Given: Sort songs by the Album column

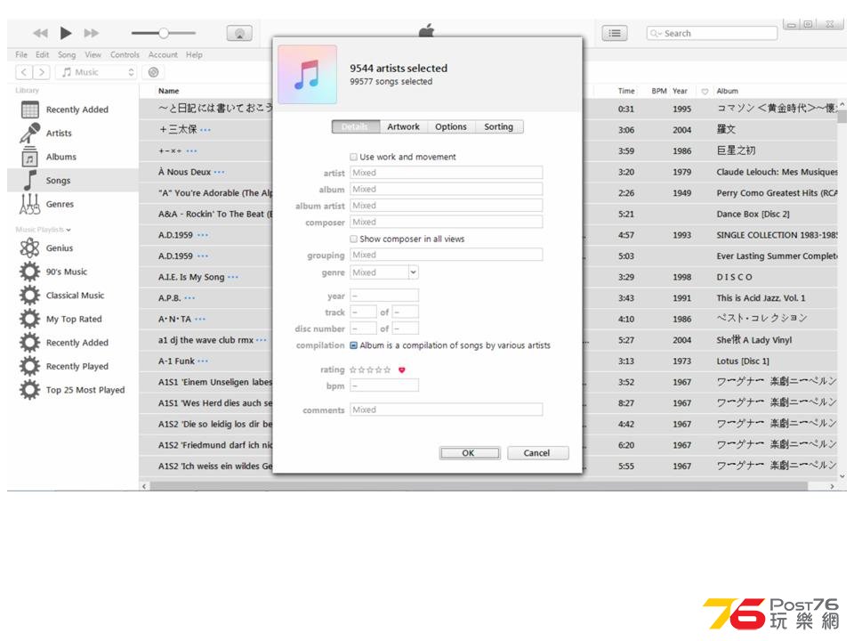Looking at the screenshot, I should click(728, 91).
